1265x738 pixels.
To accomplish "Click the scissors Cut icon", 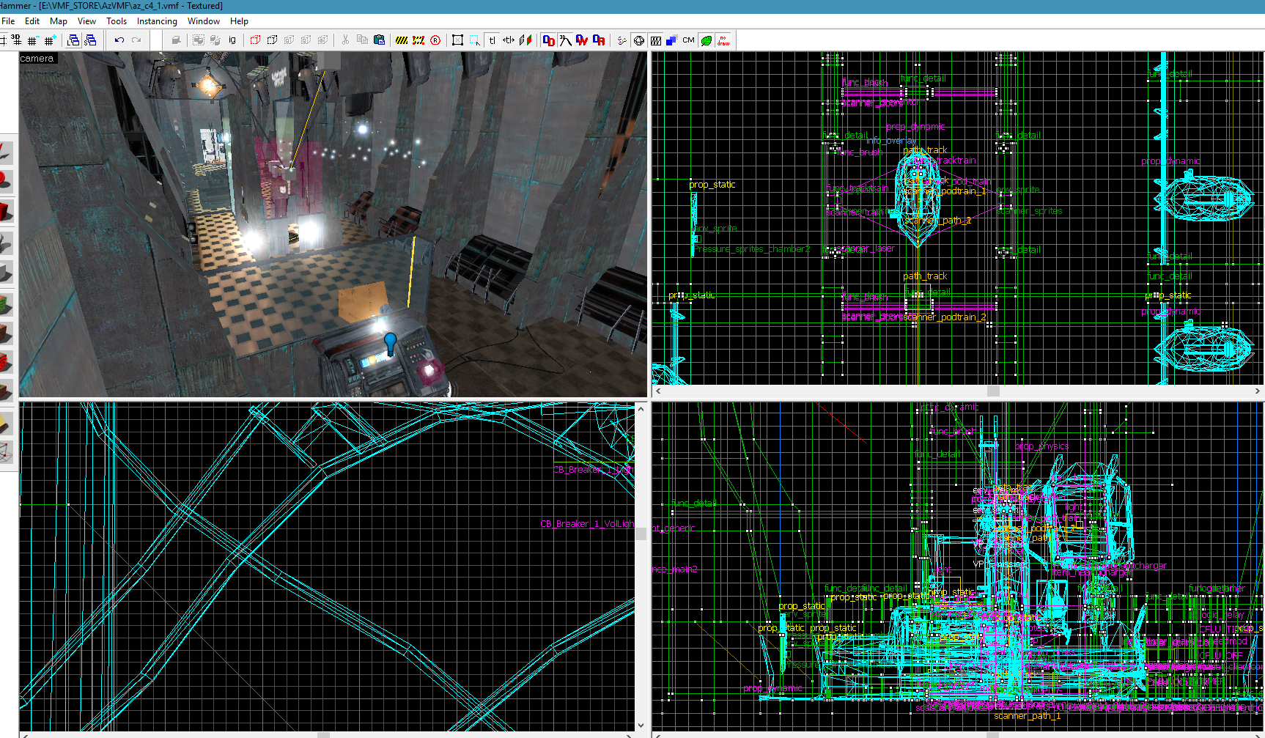I will 345,40.
